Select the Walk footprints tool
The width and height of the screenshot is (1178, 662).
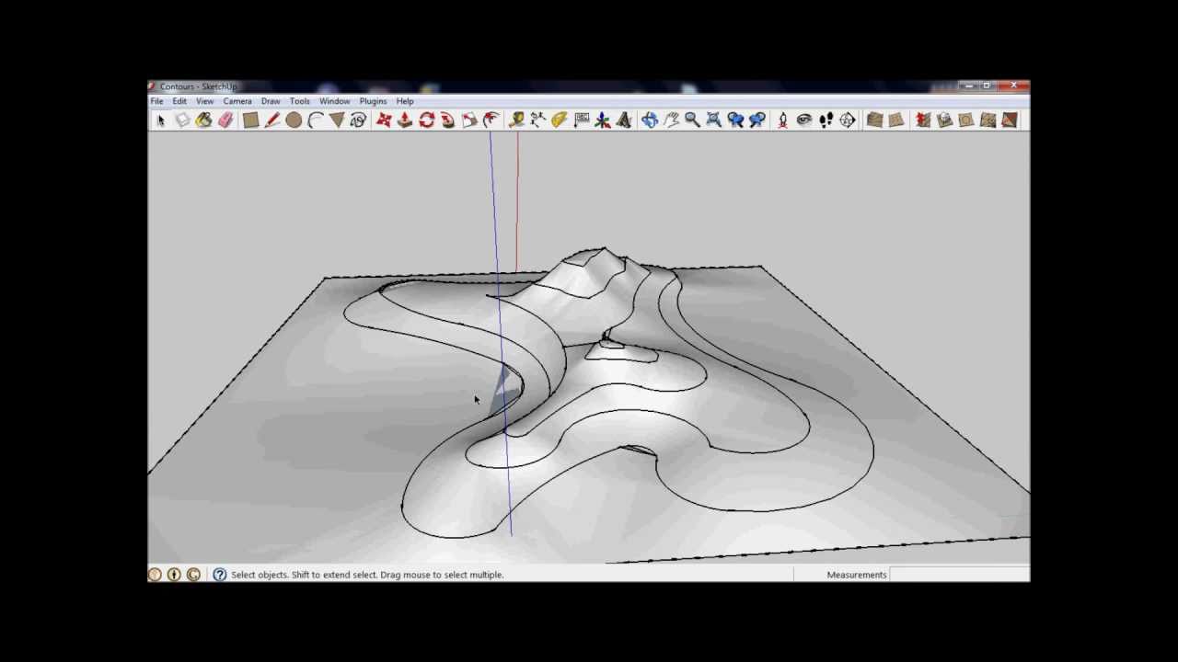826,120
